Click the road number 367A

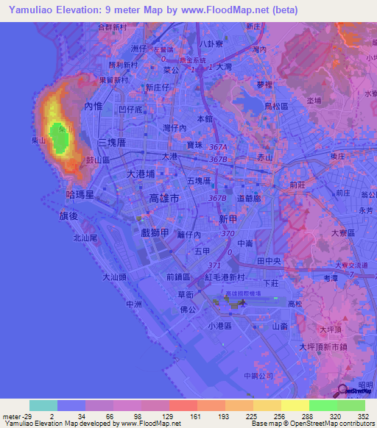(218, 147)
